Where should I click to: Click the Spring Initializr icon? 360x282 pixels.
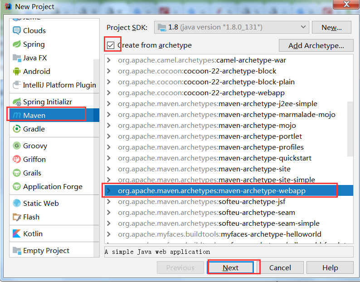[x=17, y=102]
